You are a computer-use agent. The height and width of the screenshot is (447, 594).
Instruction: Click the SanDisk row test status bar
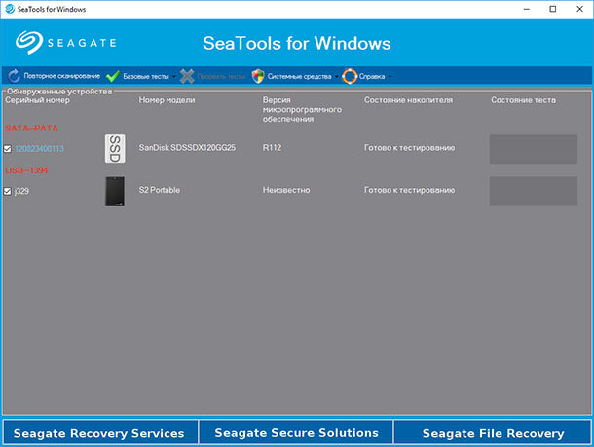[x=534, y=149]
